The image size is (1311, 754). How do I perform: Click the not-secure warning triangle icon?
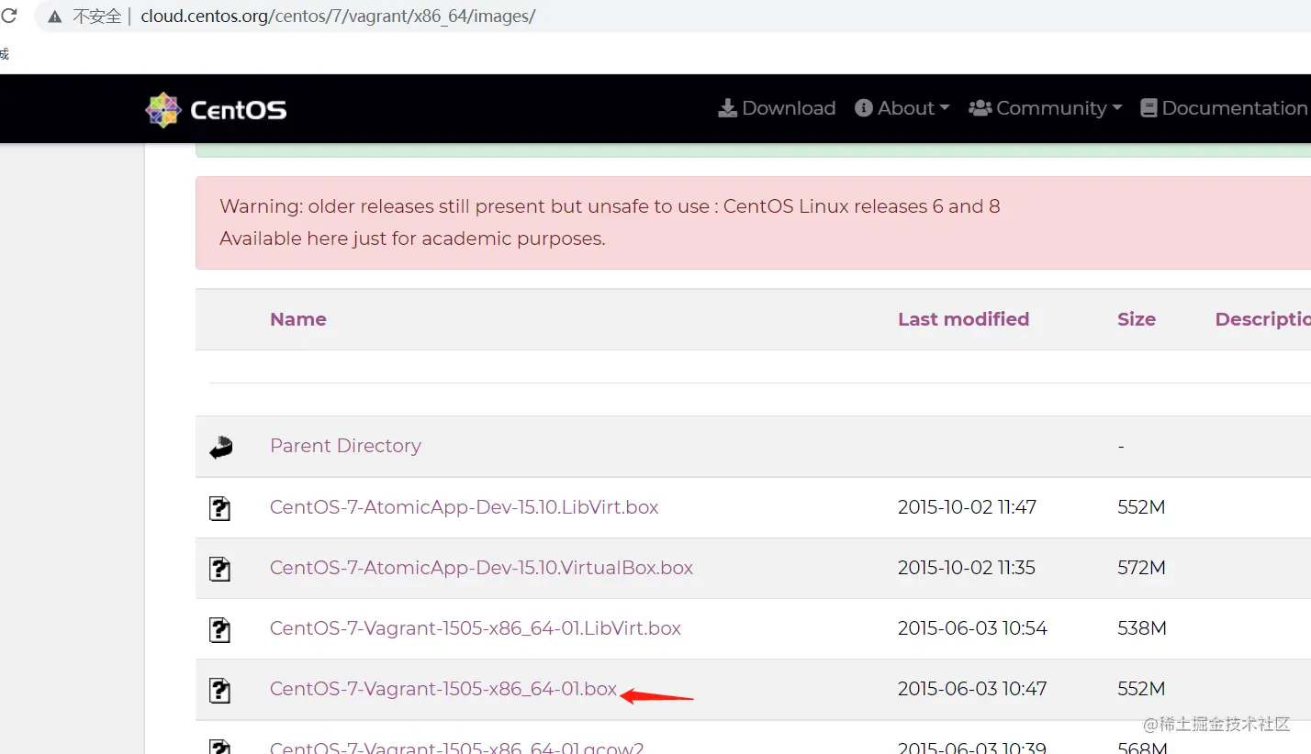55,17
